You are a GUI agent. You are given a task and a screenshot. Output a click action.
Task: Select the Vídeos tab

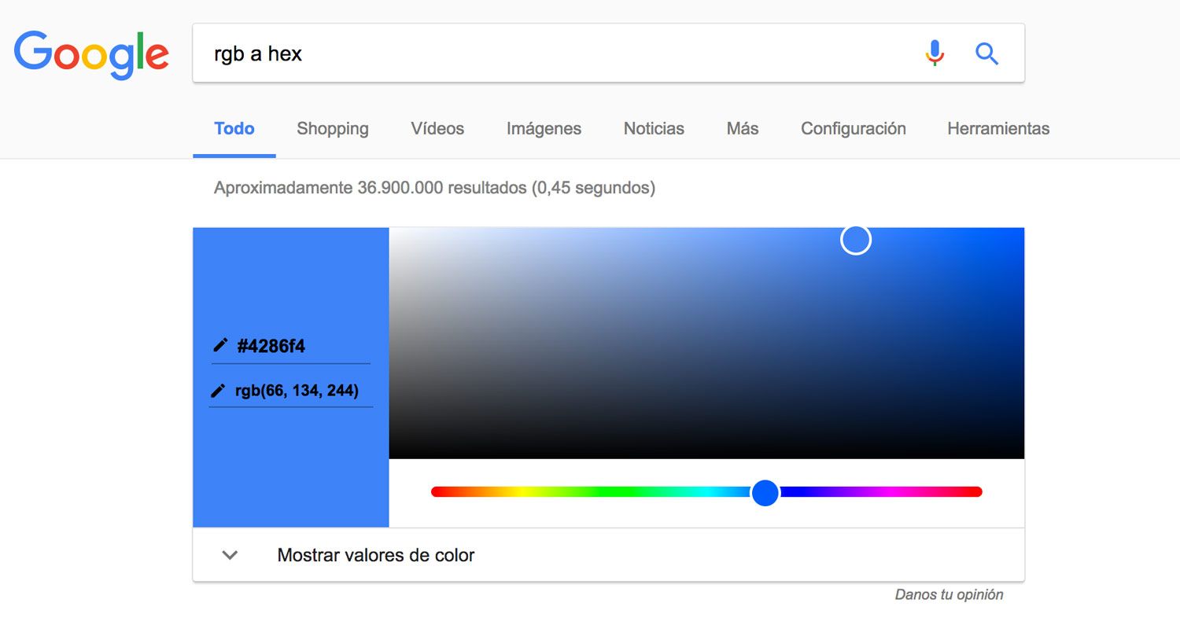coord(437,128)
